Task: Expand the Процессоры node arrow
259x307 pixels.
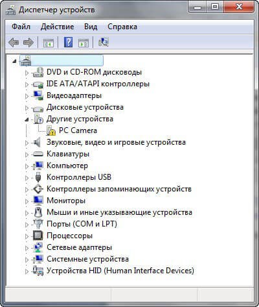Action: pyautogui.click(x=27, y=236)
